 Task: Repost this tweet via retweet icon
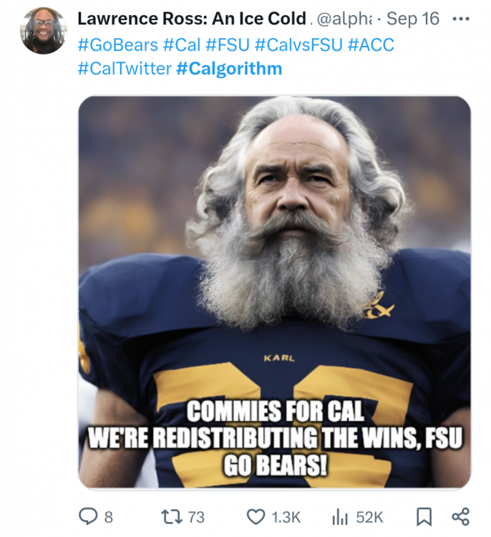[170, 516]
